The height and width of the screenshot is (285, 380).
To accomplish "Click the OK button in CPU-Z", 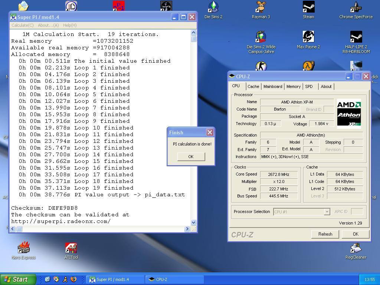I will 356,234.
